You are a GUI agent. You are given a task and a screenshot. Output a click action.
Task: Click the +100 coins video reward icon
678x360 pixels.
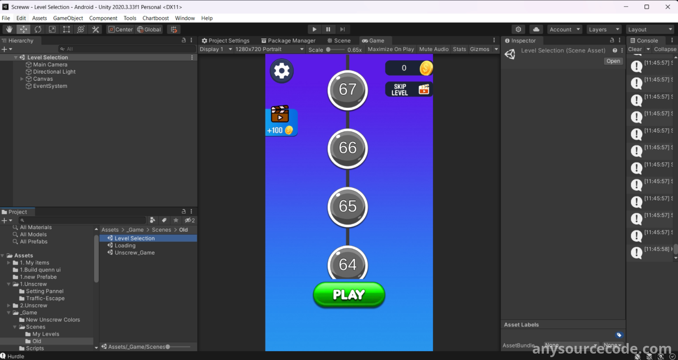point(282,121)
